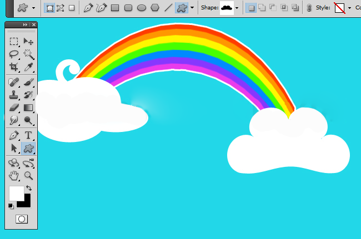This screenshot has width=361, height=239.
Task: Swap foreground and background colors
Action: pyautogui.click(x=28, y=188)
